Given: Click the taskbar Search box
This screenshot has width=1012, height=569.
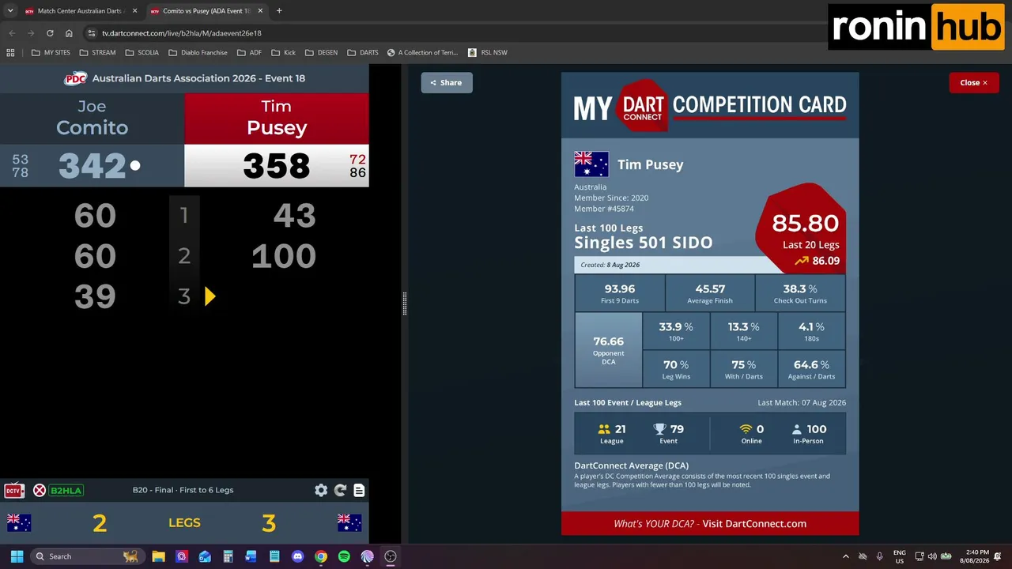Looking at the screenshot, I should click(87, 556).
